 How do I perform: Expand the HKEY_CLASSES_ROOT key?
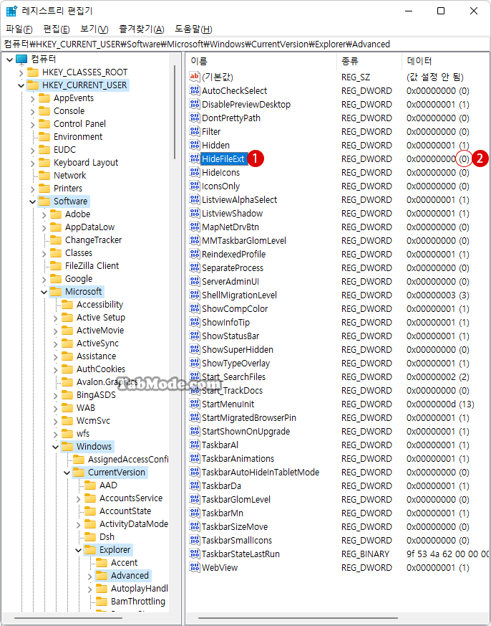(21, 72)
